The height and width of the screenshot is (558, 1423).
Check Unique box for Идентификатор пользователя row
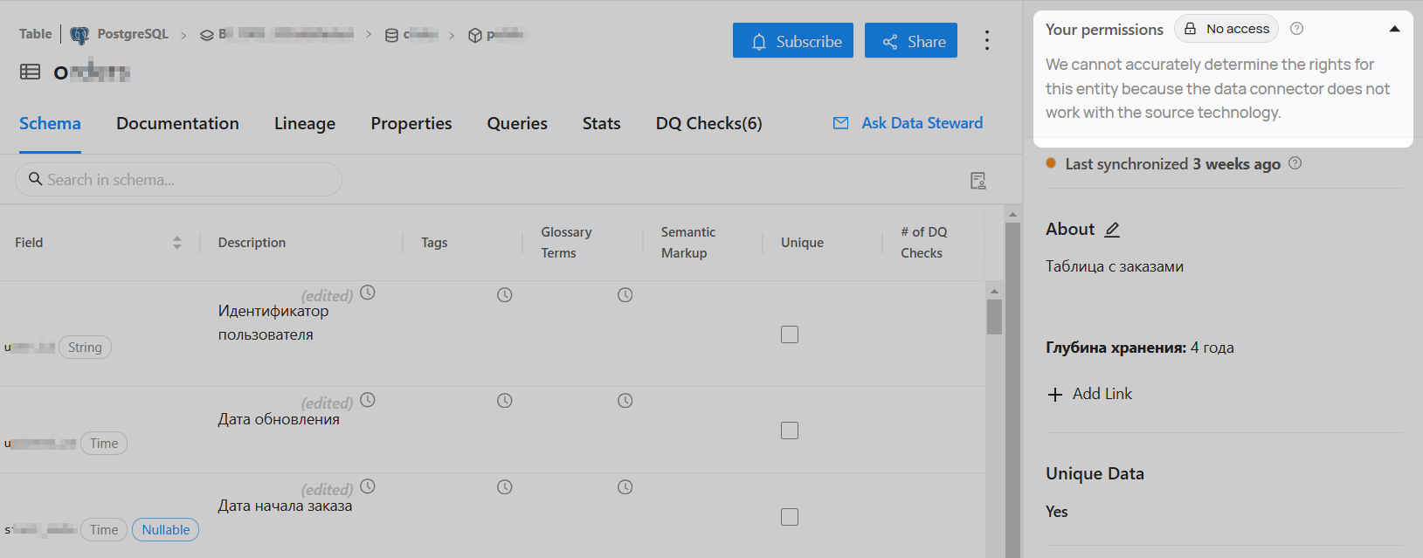tap(790, 334)
